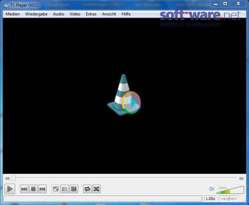The width and height of the screenshot is (249, 205).
Task: Toggle shuffle random playback
Action: tap(96, 189)
